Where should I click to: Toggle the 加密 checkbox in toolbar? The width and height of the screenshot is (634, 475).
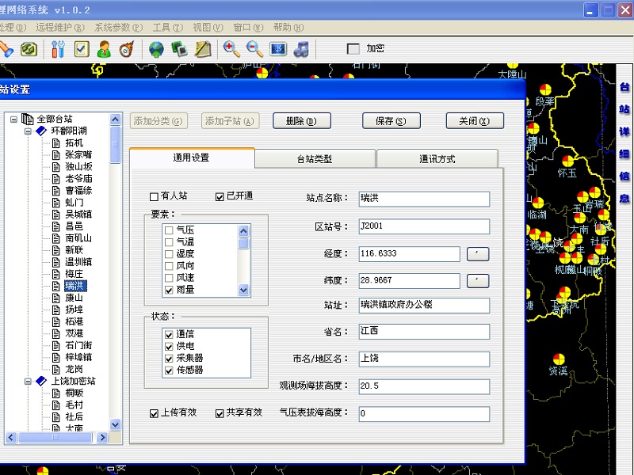point(353,49)
